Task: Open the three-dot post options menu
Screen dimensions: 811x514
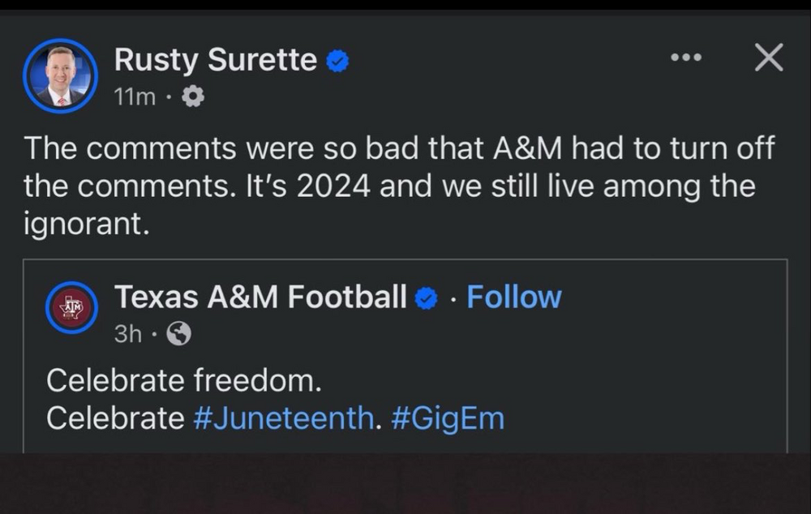Action: pos(685,58)
